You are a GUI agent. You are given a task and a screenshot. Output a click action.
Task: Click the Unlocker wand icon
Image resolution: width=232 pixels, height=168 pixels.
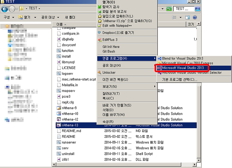click(100, 72)
